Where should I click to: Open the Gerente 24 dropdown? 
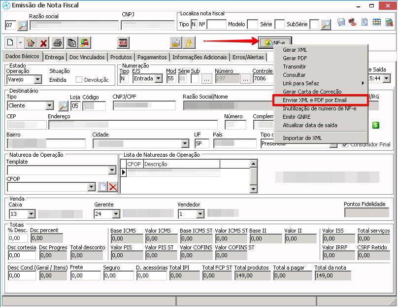pos(116,214)
